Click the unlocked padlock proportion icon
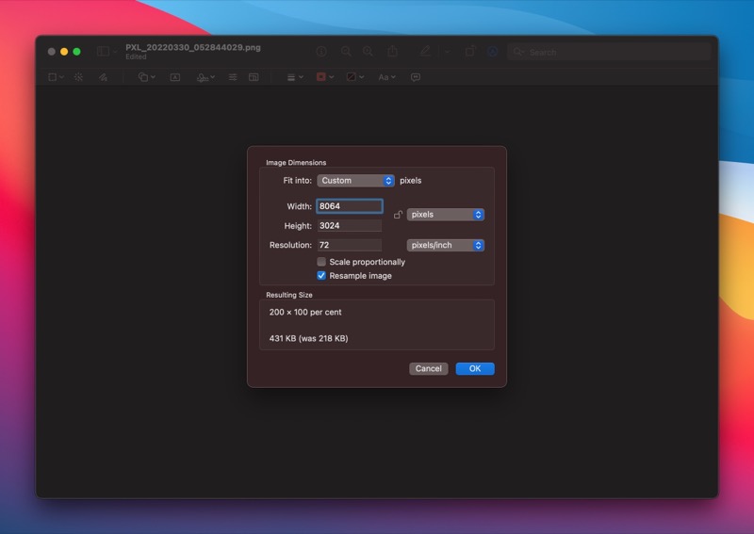 398,215
